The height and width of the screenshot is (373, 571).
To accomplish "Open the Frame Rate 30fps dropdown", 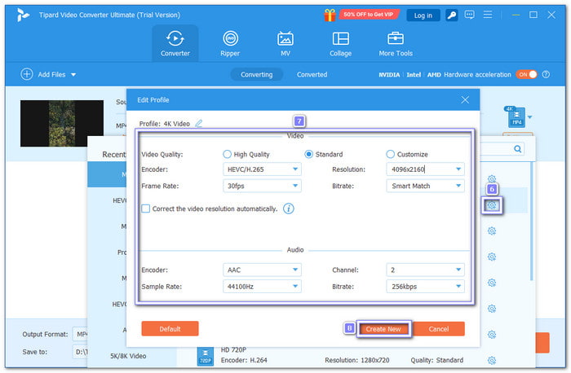I will coord(262,186).
